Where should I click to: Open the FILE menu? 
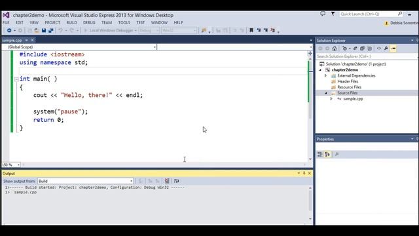pos(6,23)
